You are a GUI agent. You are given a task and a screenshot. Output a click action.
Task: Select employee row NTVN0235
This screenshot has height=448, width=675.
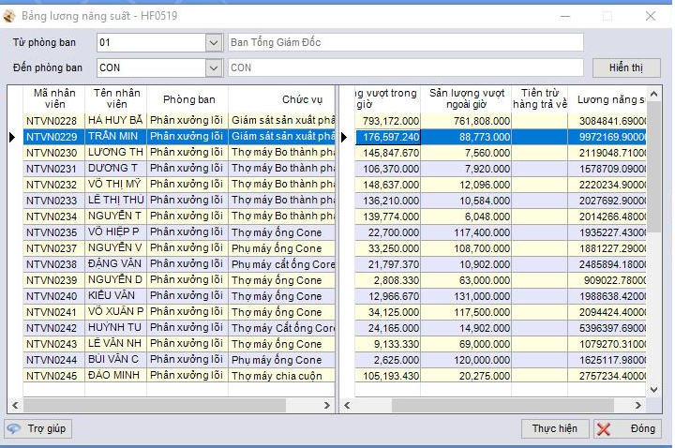(179, 232)
